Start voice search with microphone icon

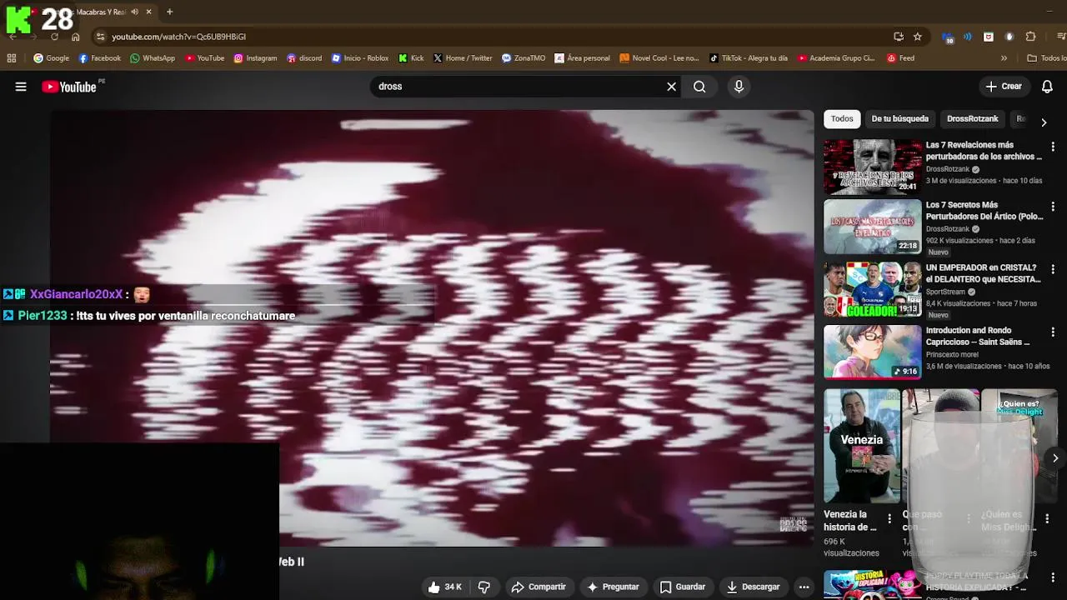739,87
